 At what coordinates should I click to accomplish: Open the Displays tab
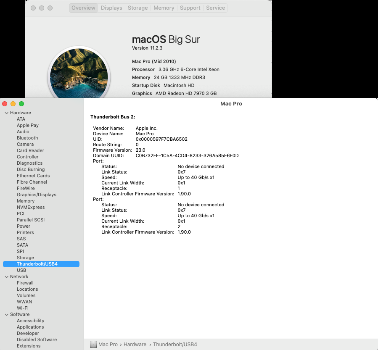click(x=111, y=8)
